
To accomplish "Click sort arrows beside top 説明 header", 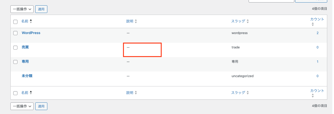I will (x=136, y=21).
